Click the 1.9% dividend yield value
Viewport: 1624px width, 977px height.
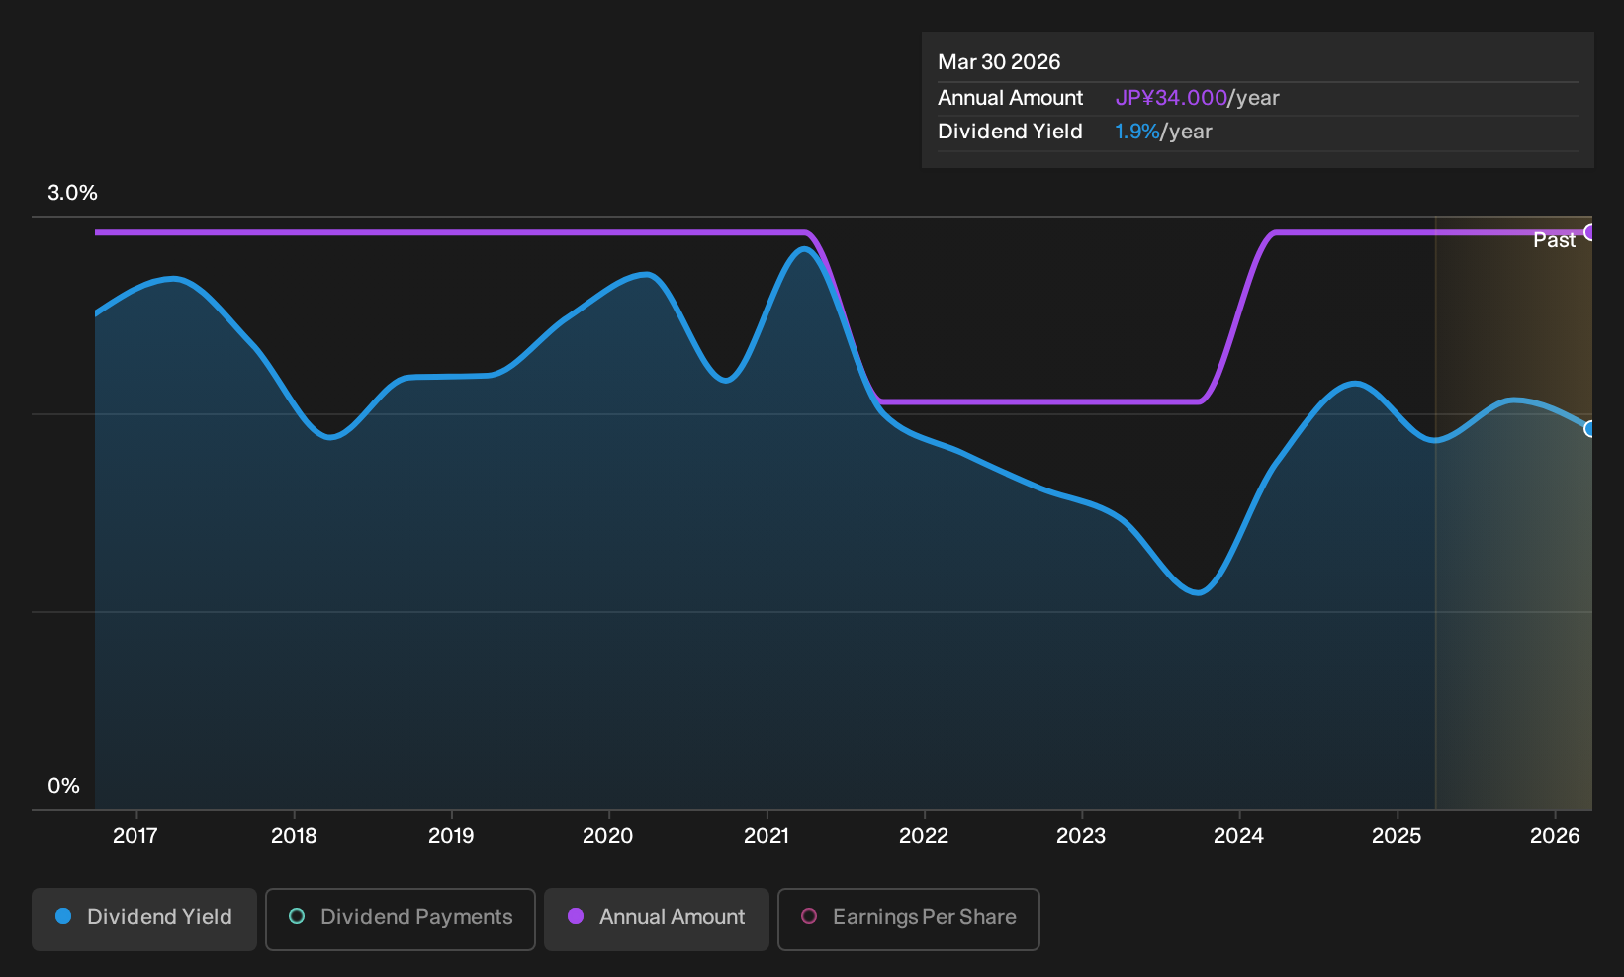tap(1136, 132)
